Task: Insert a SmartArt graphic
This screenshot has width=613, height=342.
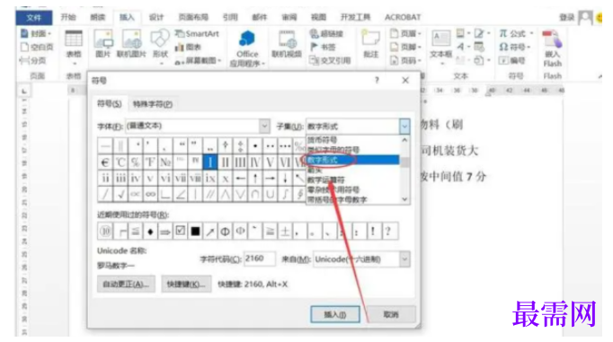Action: pos(197,33)
